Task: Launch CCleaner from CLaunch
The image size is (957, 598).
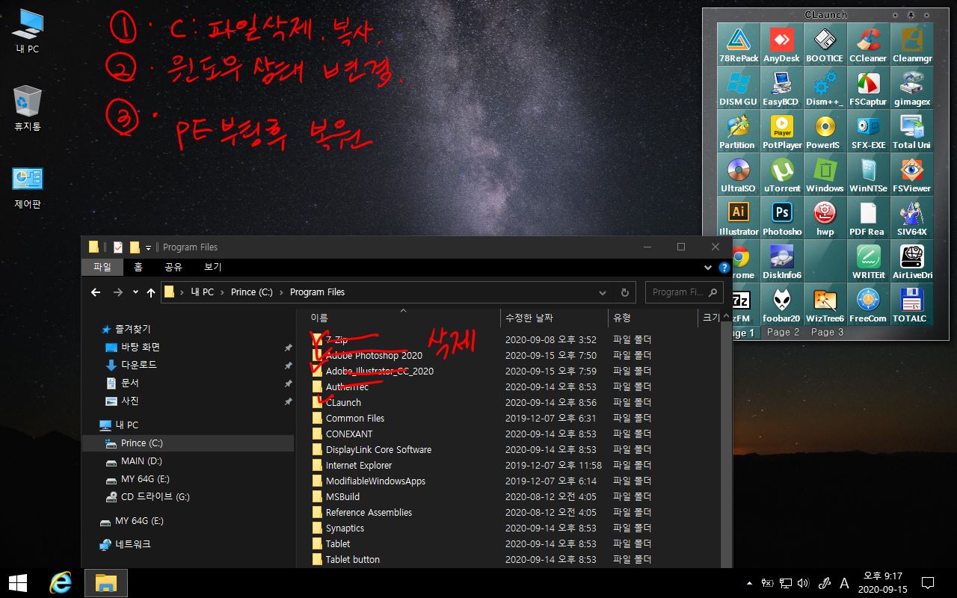Action: point(869,44)
